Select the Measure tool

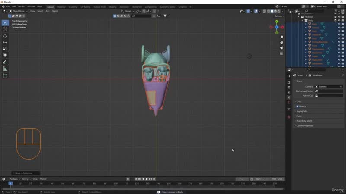(x=5, y=69)
